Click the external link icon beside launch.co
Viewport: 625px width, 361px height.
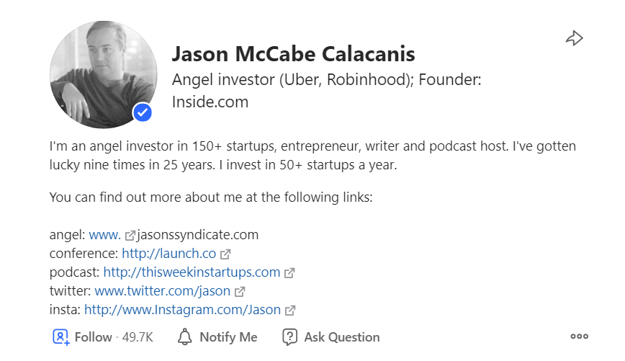coord(225,254)
